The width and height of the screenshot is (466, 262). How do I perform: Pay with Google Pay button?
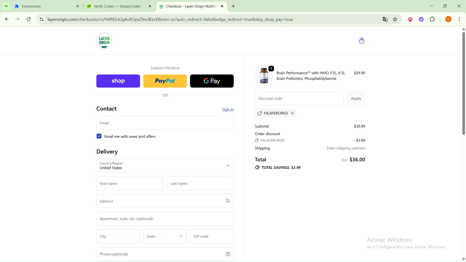point(212,81)
